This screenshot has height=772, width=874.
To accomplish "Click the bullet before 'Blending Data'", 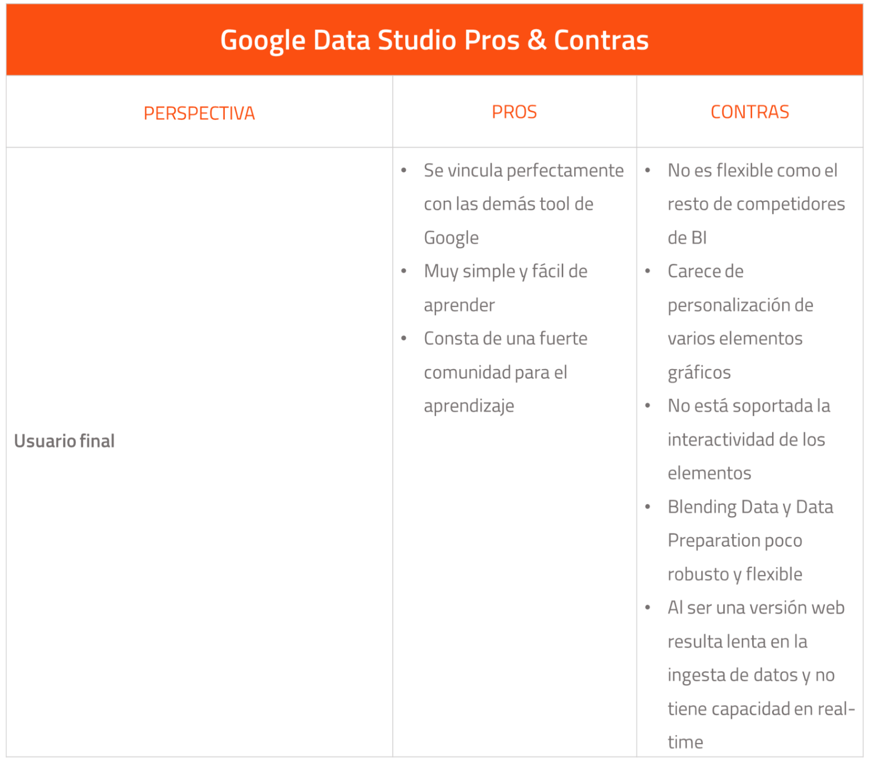I will (x=648, y=507).
